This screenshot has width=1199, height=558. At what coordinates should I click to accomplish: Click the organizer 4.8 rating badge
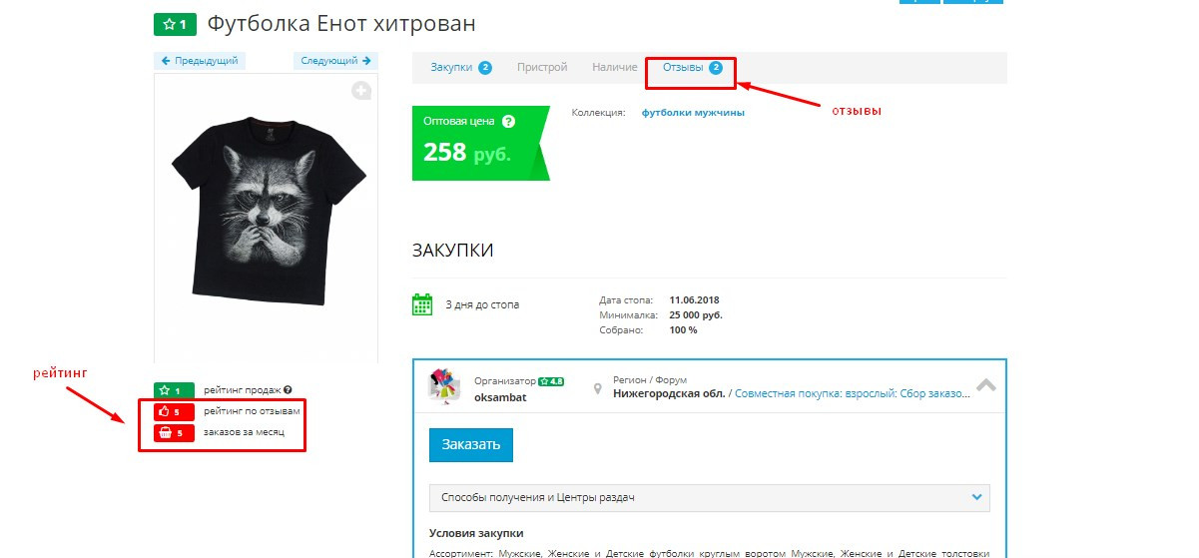pyautogui.click(x=551, y=381)
